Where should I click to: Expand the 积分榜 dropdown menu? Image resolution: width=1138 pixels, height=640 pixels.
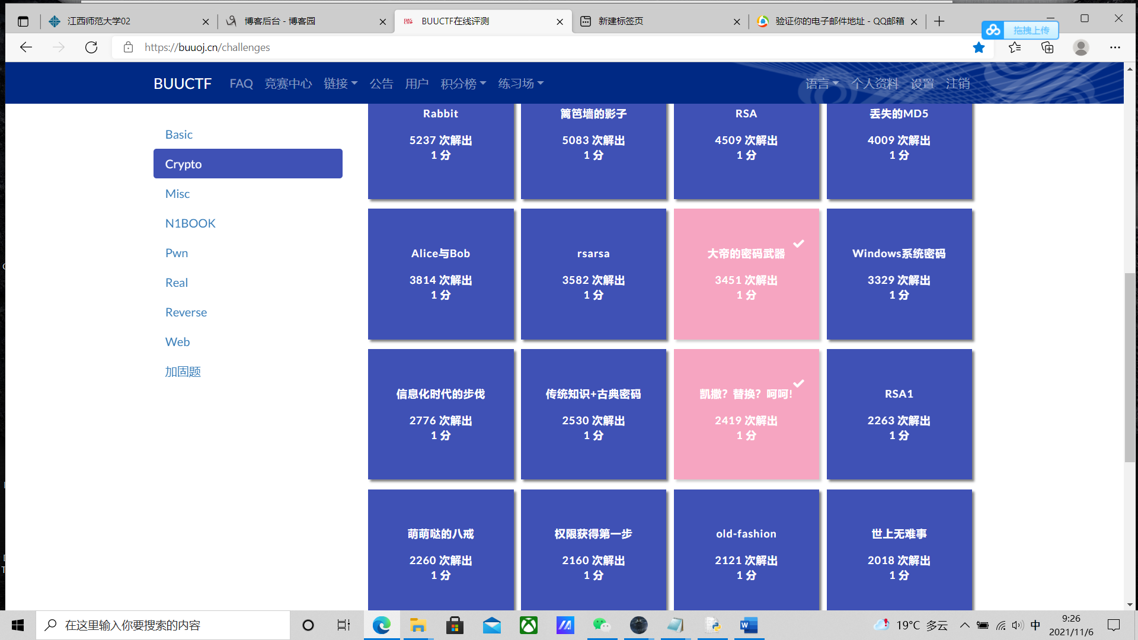463,84
